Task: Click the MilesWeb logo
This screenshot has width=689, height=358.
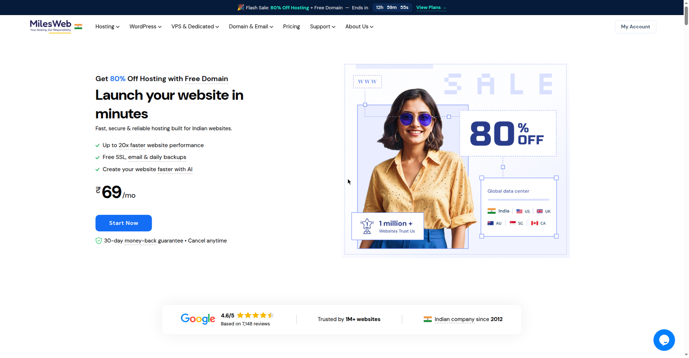Action: coord(50,26)
